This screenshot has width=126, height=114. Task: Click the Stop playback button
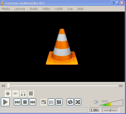point(25,102)
